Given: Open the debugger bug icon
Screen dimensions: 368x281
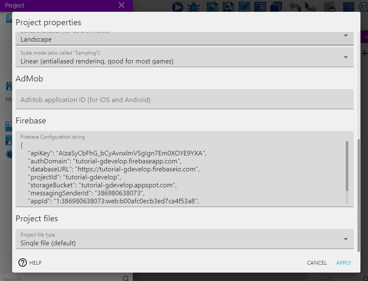Looking at the screenshot, I should point(193,7).
